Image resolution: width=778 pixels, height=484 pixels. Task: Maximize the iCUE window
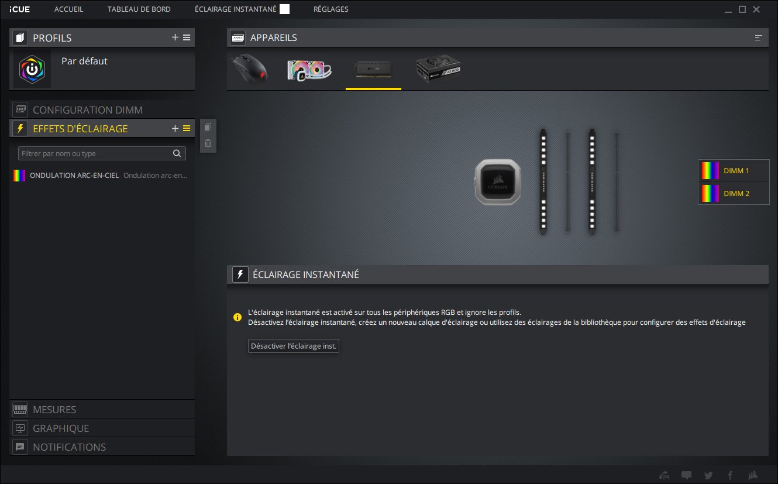(x=742, y=9)
